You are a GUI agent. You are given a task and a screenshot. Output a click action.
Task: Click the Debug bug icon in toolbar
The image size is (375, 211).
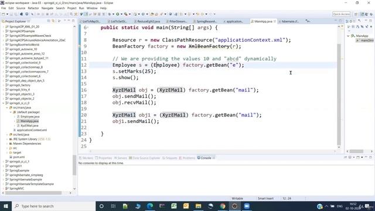pos(110,14)
